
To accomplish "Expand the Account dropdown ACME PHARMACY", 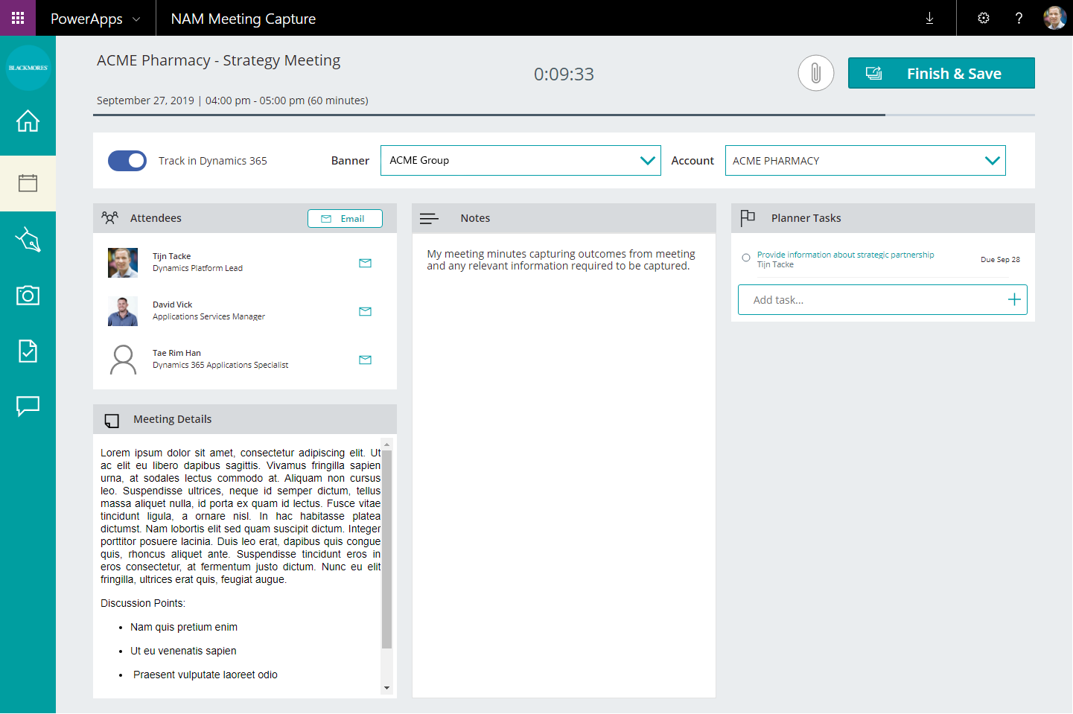I will (x=992, y=161).
